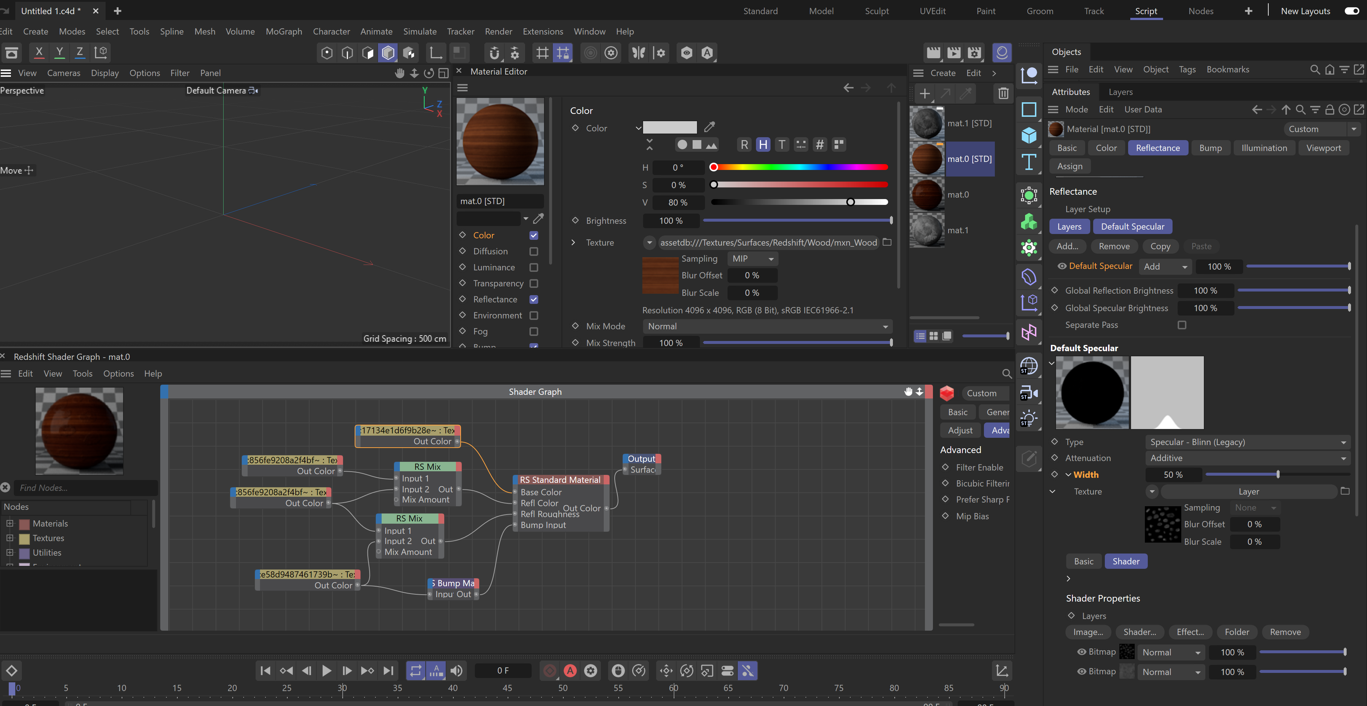Switch to the Script layout tab
This screenshot has width=1367, height=706.
(1146, 11)
